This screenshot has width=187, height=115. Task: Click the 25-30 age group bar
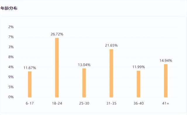(84, 83)
